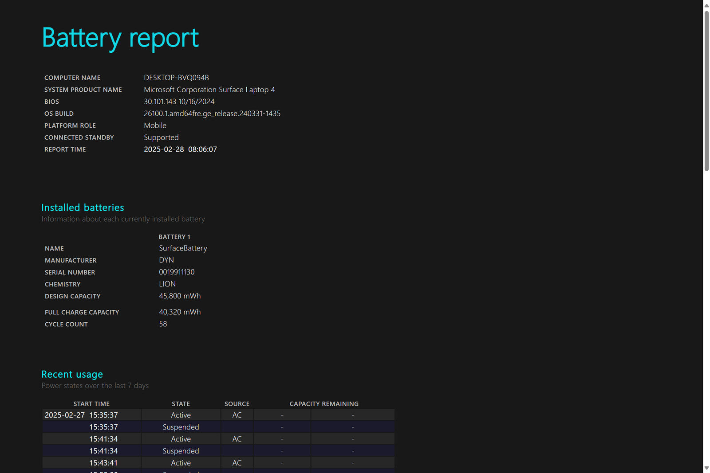The width and height of the screenshot is (710, 473).
Task: Click chemistry value LION
Action: coord(167,284)
